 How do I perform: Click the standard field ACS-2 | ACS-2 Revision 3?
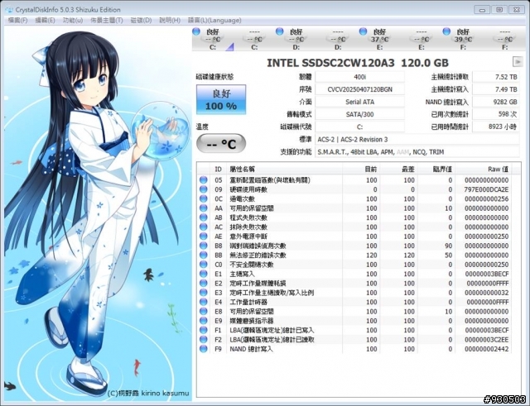coord(417,140)
